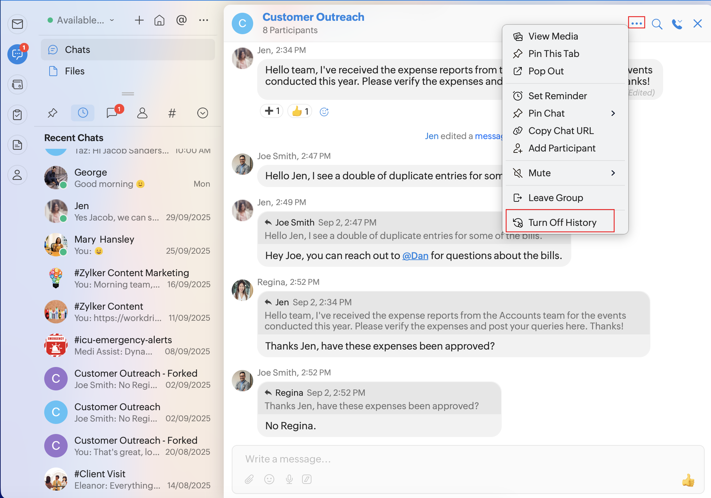Choose Copy Chat URL from menu
The image size is (711, 498).
[561, 131]
